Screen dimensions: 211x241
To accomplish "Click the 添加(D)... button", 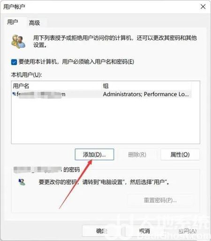I will click(94, 154).
